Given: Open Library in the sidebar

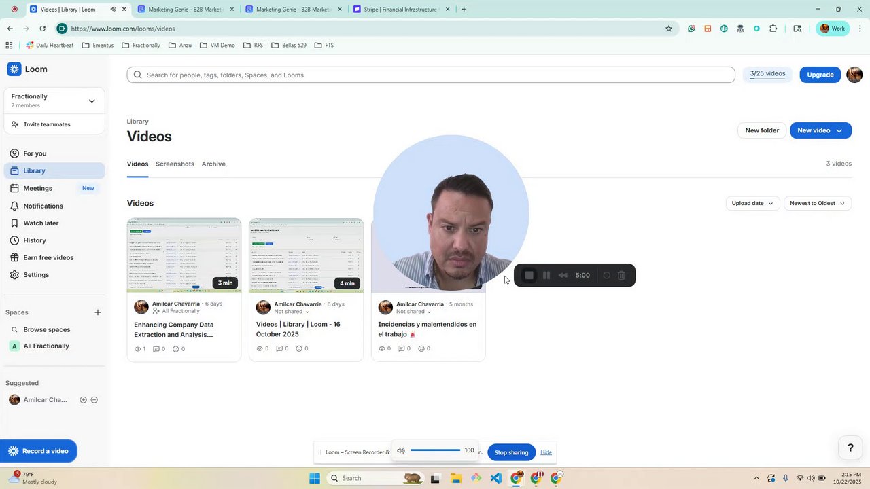Looking at the screenshot, I should click(54, 170).
